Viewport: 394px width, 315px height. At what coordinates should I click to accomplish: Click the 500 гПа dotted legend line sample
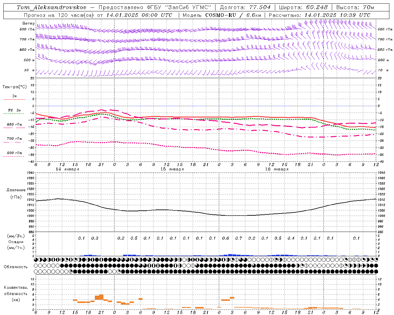[x=14, y=156]
